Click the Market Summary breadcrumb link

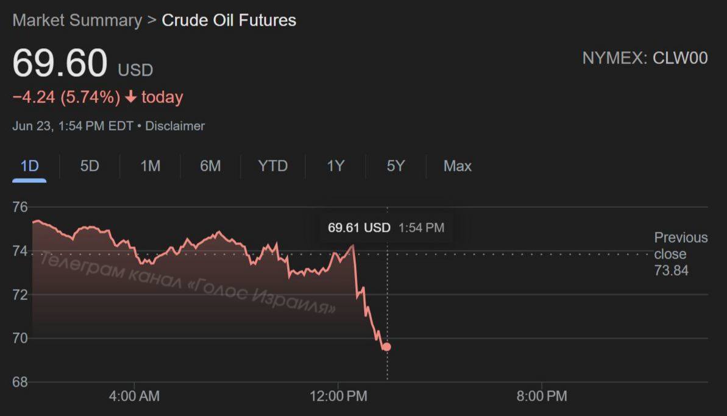77,20
